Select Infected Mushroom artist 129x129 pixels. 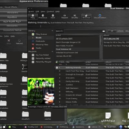(x=77, y=53)
